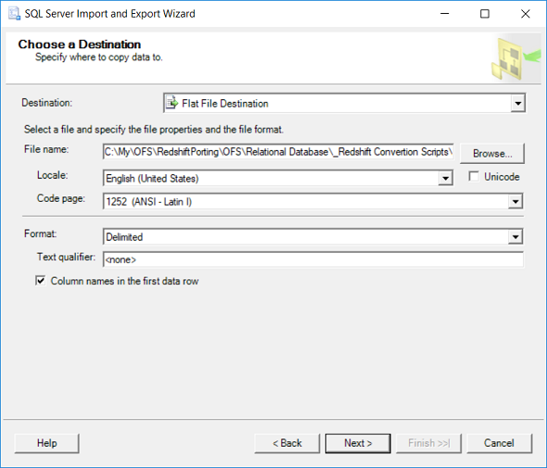Click the wizard banner graphic icon
This screenshot has width=547, height=468.
coord(515,58)
